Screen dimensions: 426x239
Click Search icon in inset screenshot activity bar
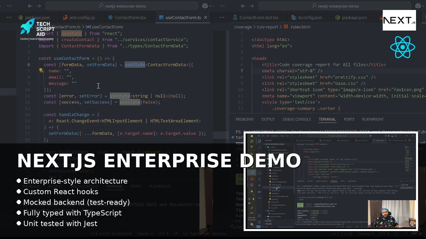259,147
